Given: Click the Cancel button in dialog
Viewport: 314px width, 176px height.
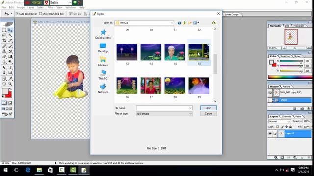Looking at the screenshot, I should (209, 114).
